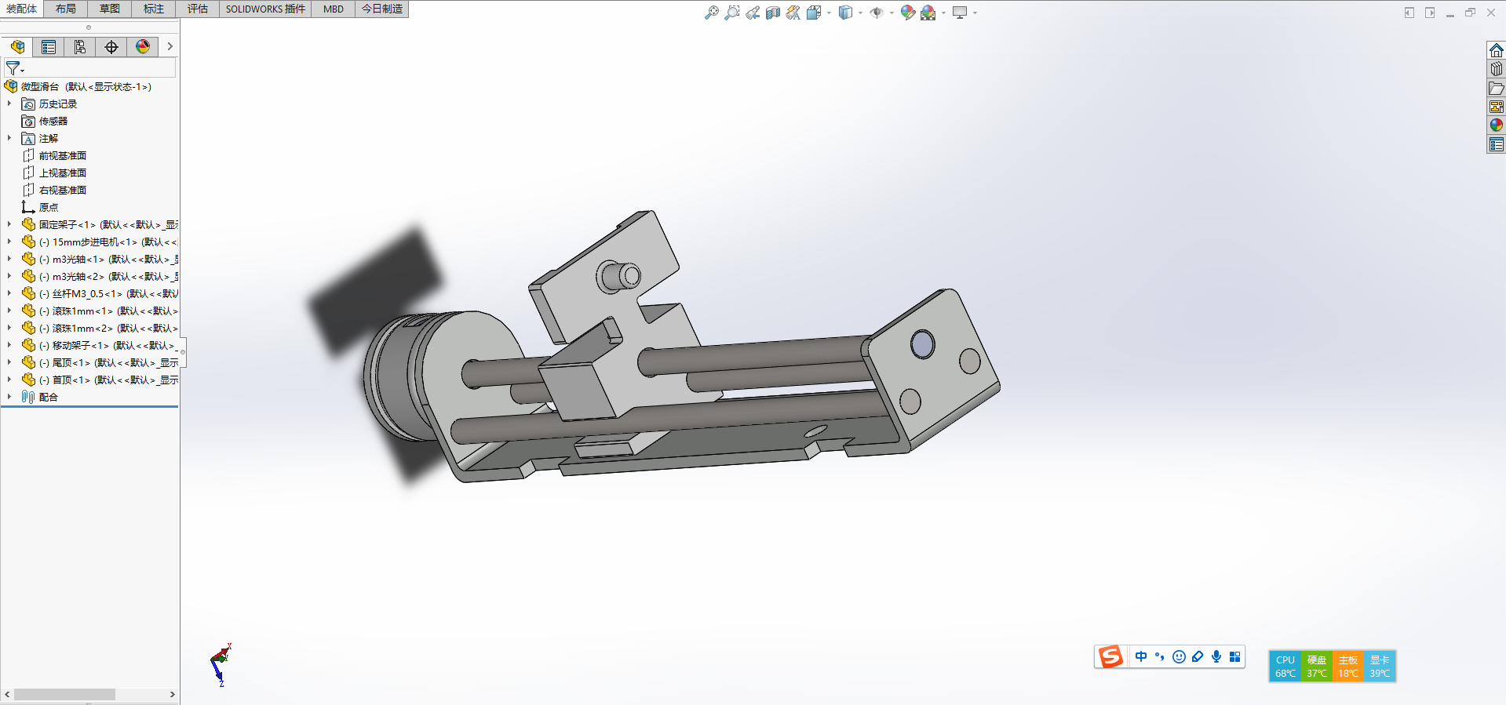Select the FeatureManager design tree tab

[17, 47]
